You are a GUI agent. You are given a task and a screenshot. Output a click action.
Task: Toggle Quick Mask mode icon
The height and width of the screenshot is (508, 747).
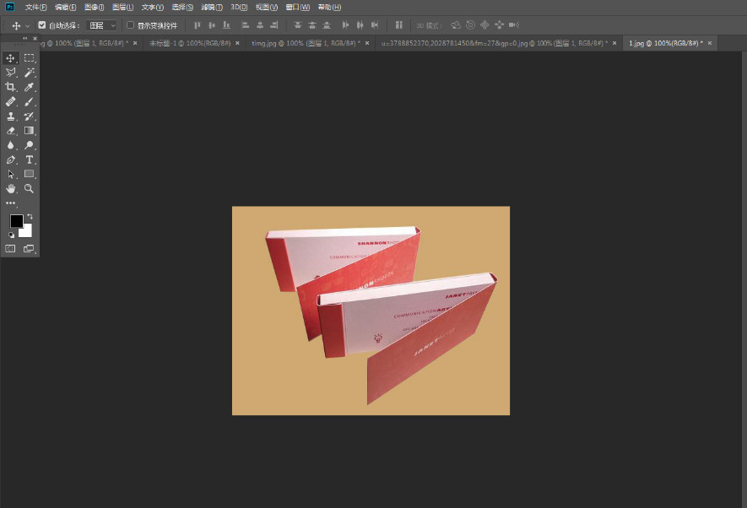pyautogui.click(x=11, y=249)
